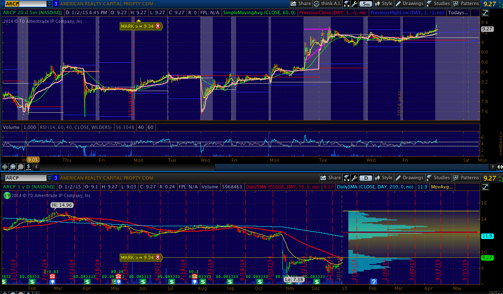Image resolution: width=503 pixels, height=294 pixels.
Task: Open the Patterns menu in lower chart
Action: pyautogui.click(x=466, y=178)
